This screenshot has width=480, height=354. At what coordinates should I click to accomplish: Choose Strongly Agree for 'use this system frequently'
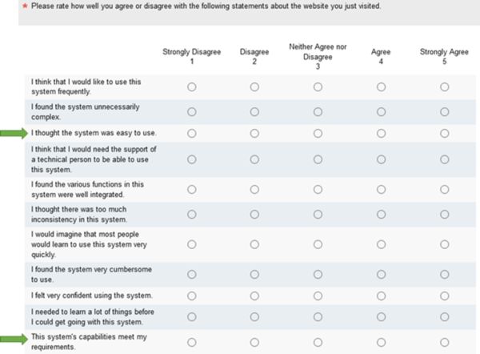(444, 86)
